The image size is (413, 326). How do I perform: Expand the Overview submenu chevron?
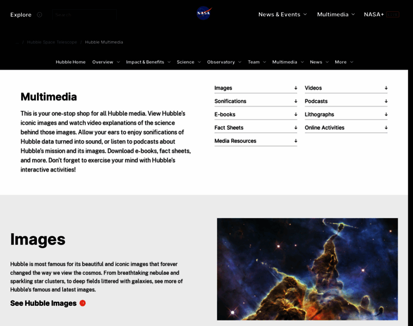(118, 62)
